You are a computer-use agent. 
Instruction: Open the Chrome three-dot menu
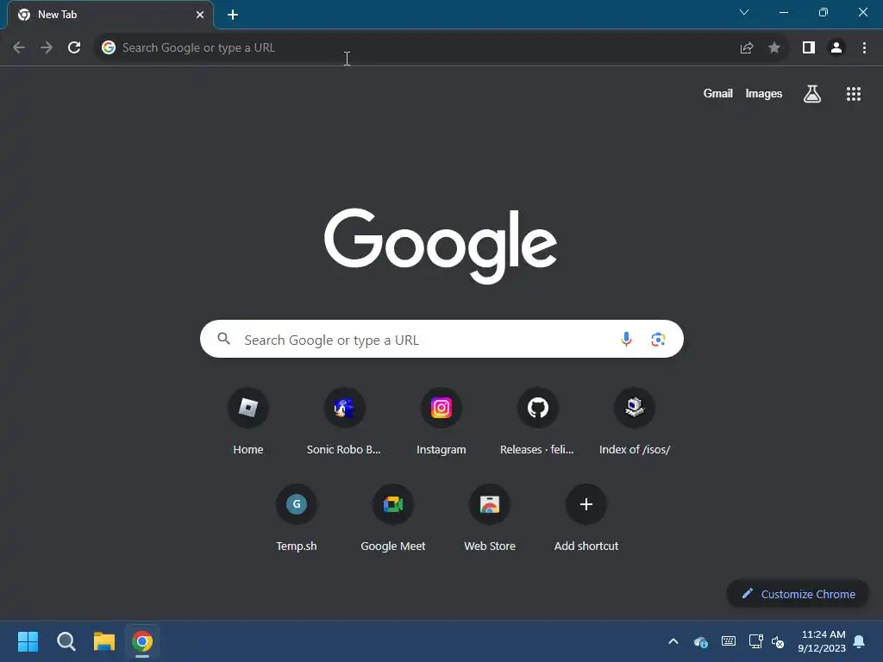click(864, 47)
